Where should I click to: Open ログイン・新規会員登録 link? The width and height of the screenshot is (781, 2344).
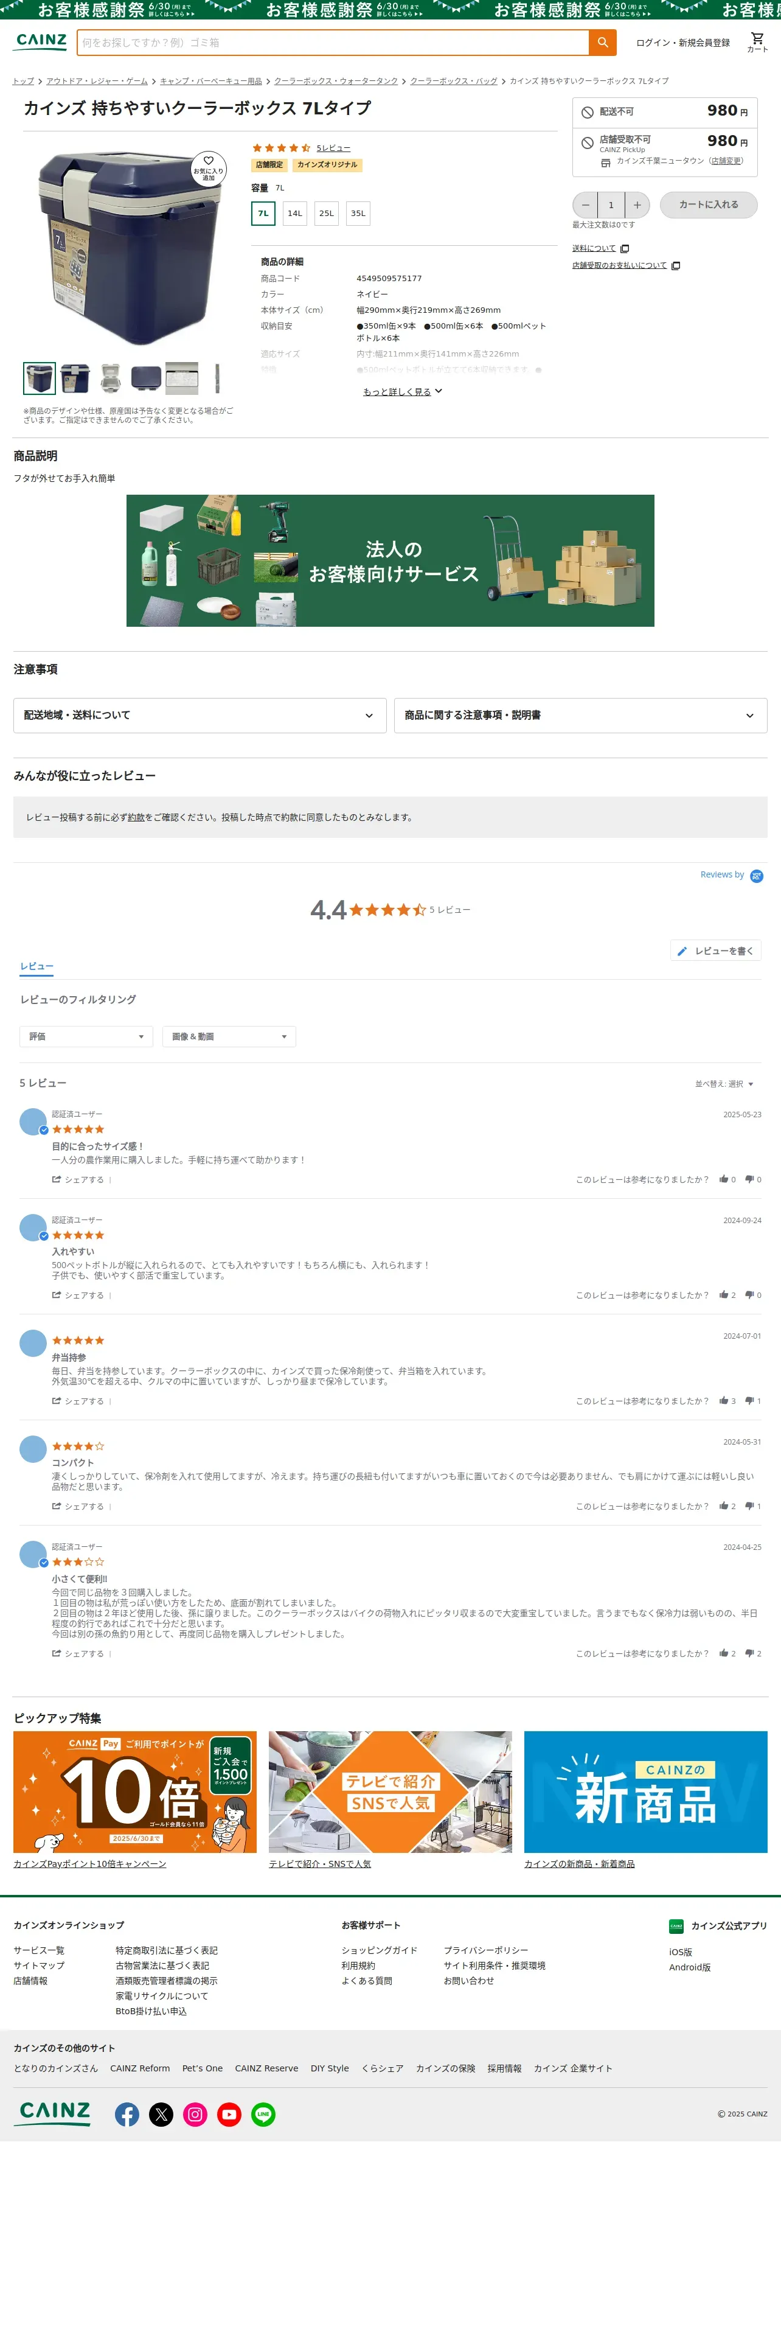683,43
